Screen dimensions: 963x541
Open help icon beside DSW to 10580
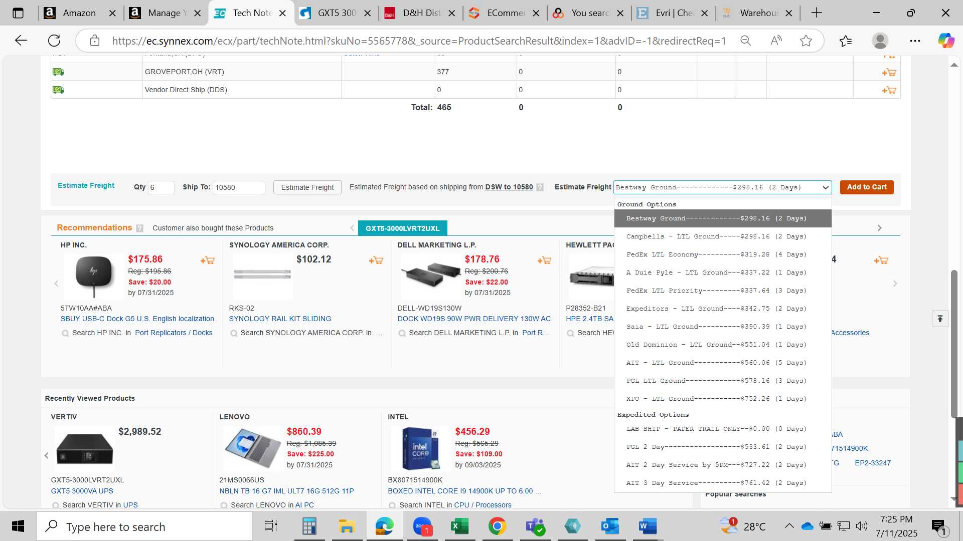point(540,187)
